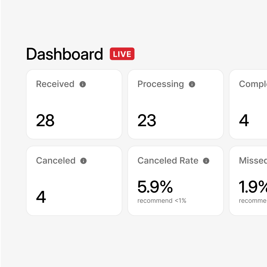267x267 pixels.
Task: Select the Processing card label
Action: 161,84
